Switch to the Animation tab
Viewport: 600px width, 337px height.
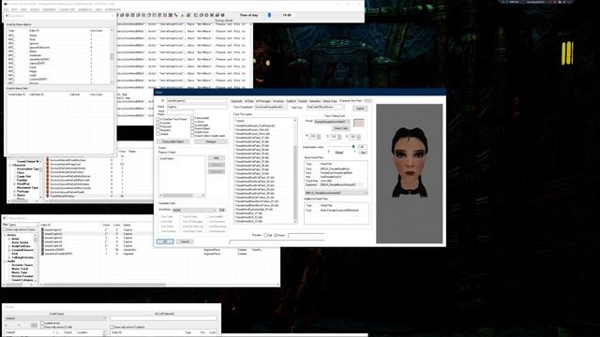point(315,101)
